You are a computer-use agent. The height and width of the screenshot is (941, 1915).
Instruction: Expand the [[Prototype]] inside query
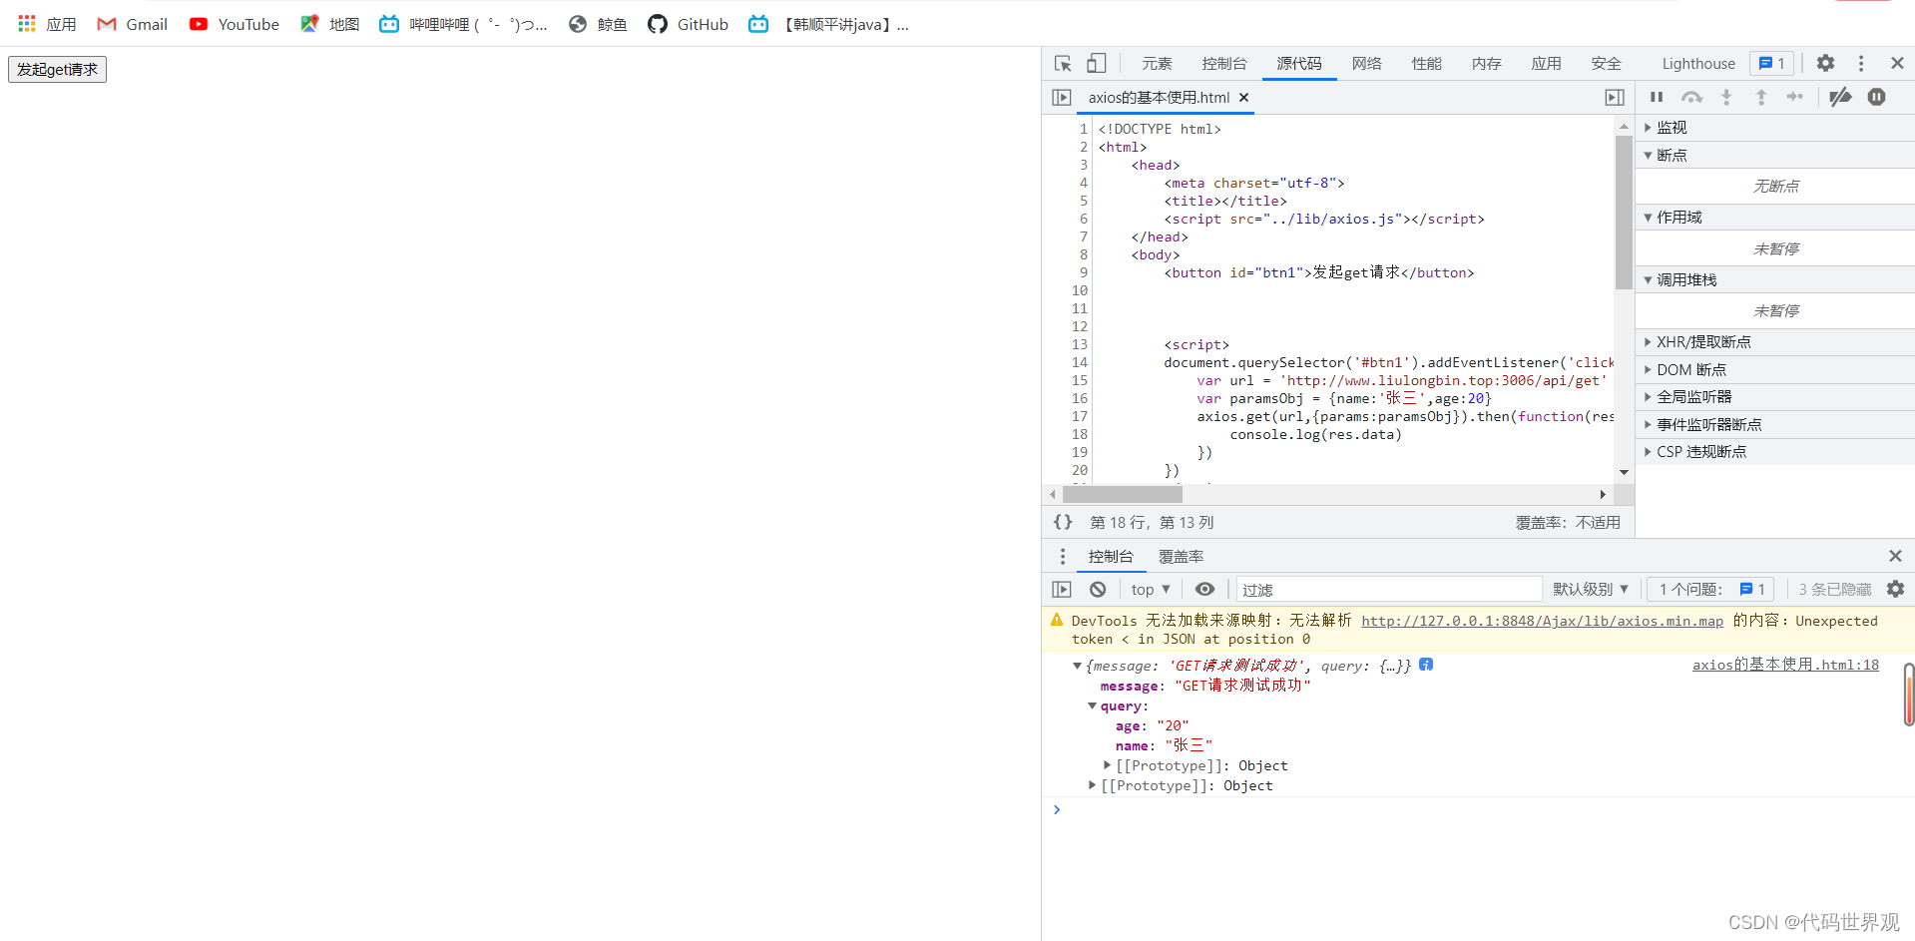tap(1107, 765)
